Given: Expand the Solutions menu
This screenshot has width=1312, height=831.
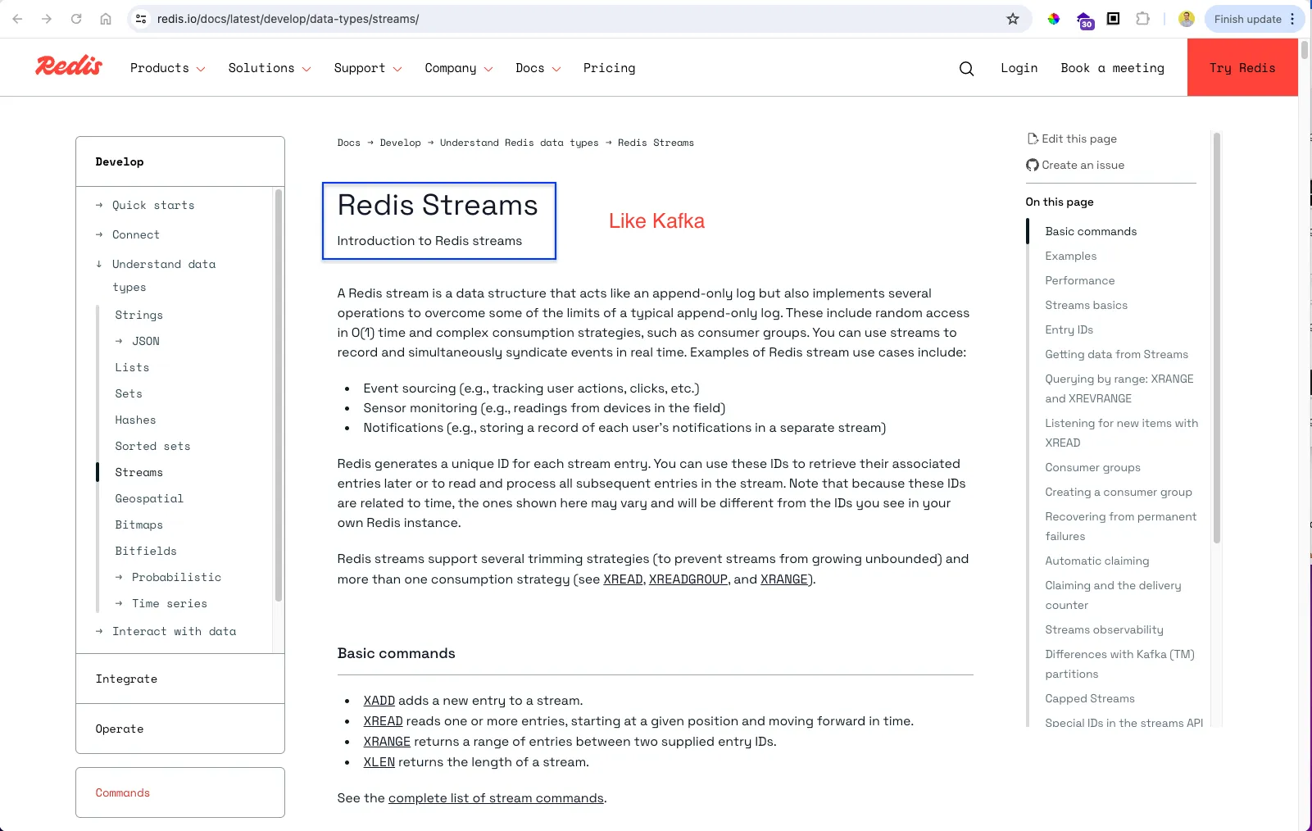Looking at the screenshot, I should click(x=270, y=68).
